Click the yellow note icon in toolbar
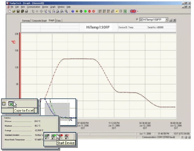 (x=117, y=12)
